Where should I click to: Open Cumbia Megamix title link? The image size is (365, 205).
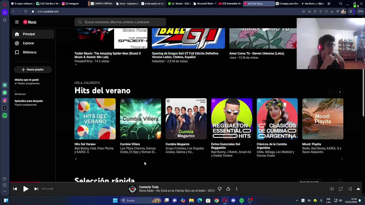[x=177, y=144]
